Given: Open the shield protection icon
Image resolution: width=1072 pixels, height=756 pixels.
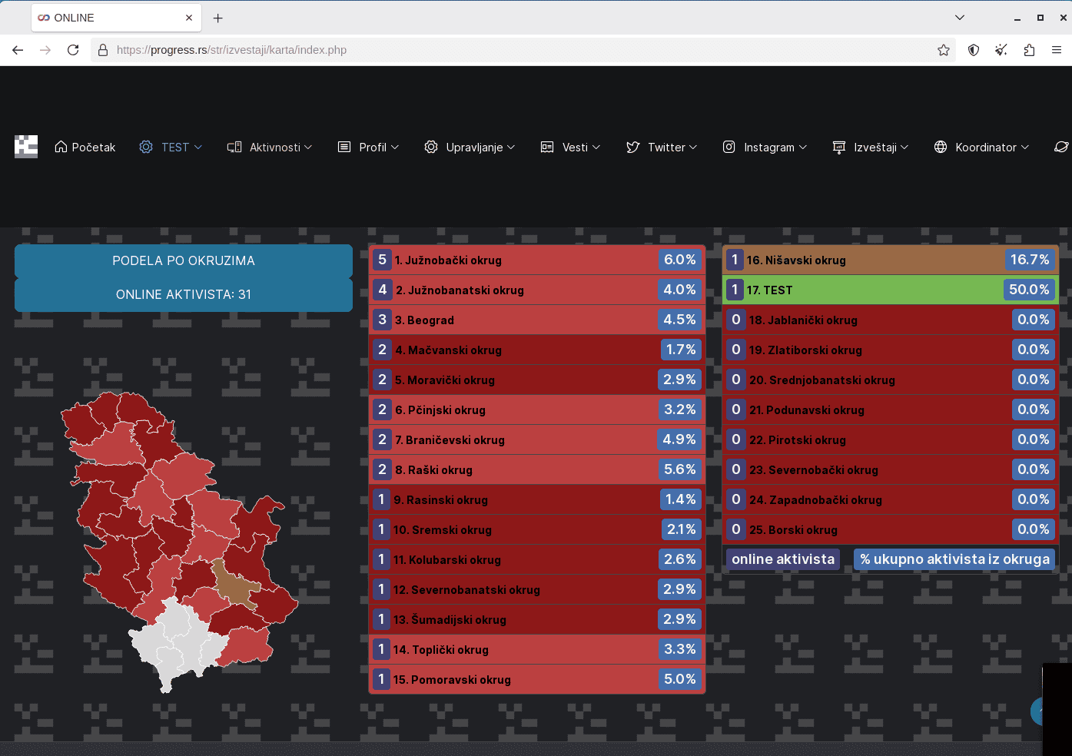Looking at the screenshot, I should [x=974, y=50].
